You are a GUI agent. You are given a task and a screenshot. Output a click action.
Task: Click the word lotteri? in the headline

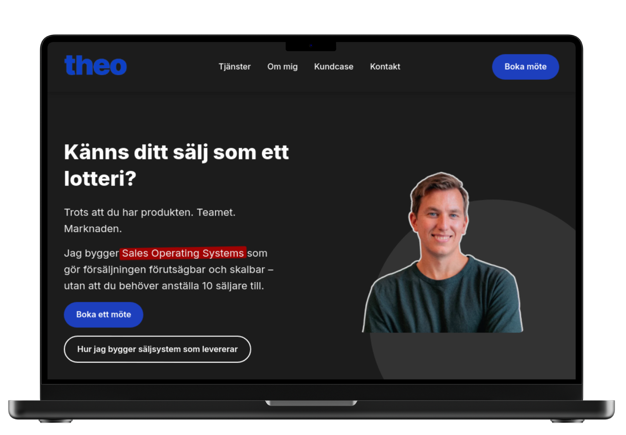(x=100, y=179)
